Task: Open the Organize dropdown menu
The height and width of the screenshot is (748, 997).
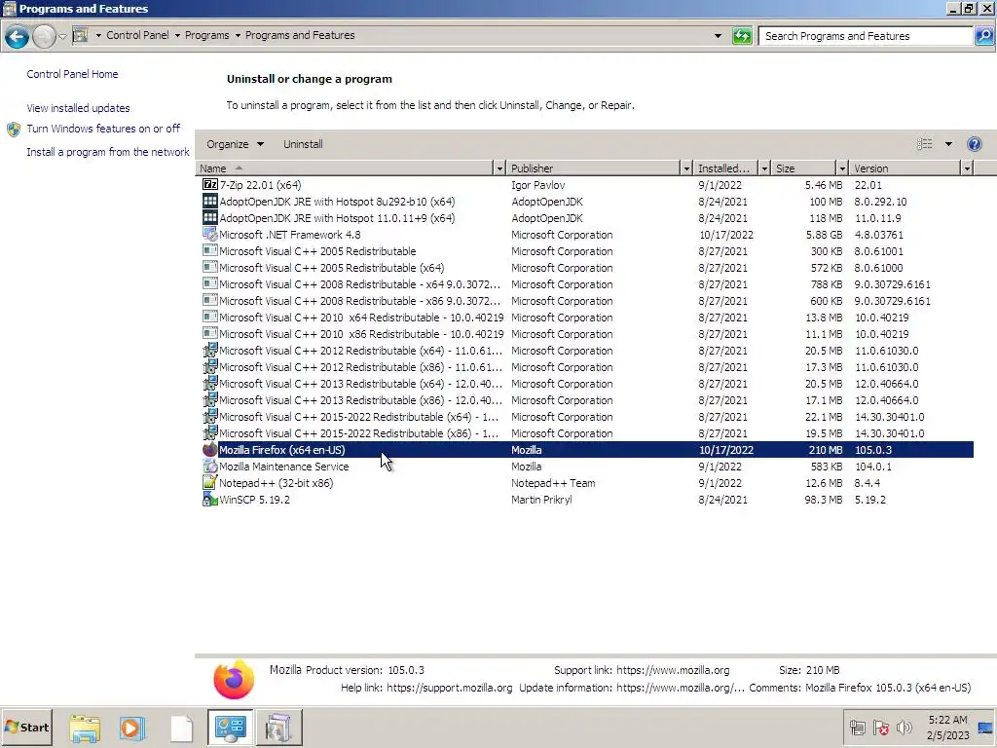Action: click(x=235, y=144)
